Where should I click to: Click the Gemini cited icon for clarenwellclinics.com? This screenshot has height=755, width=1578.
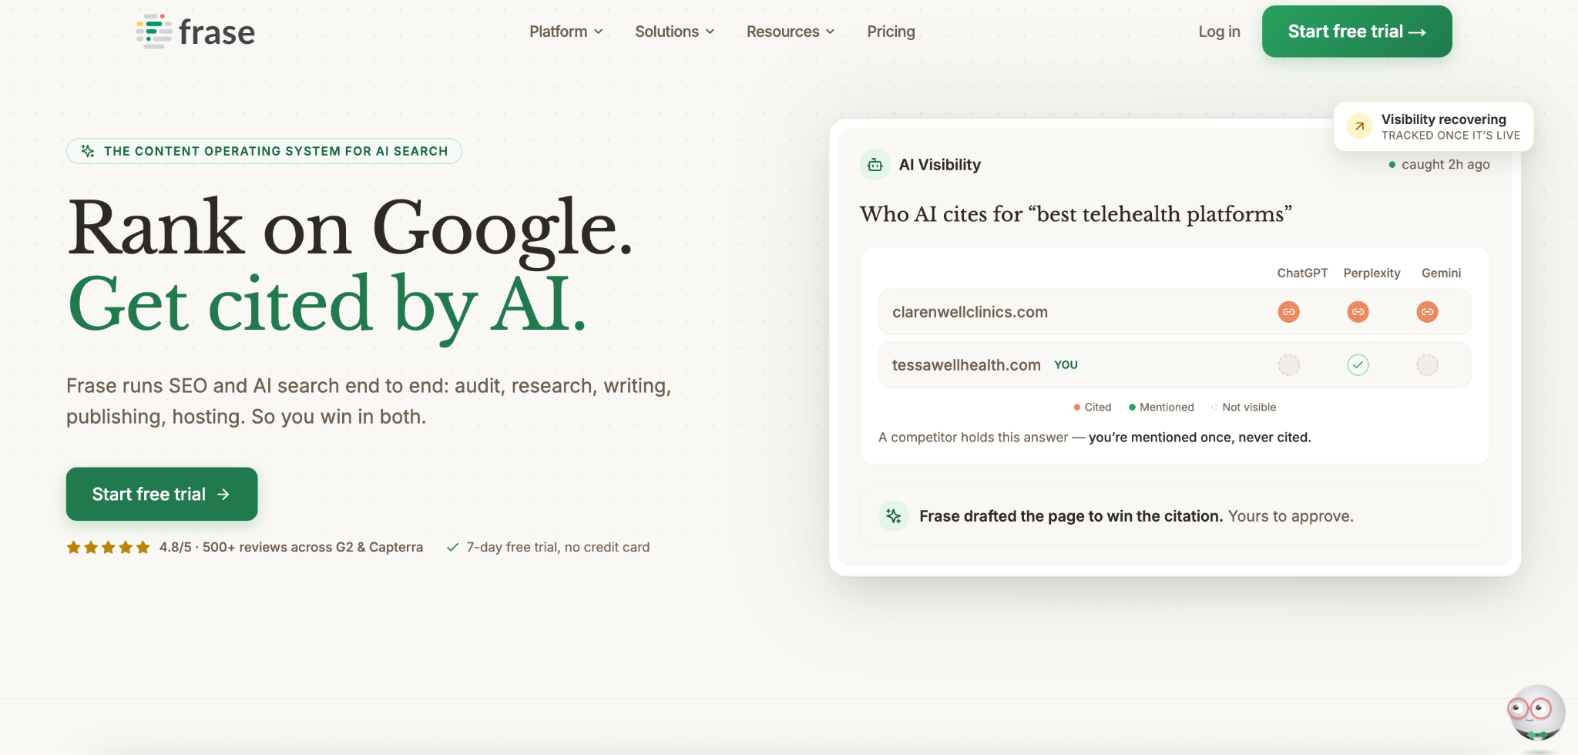(1427, 312)
